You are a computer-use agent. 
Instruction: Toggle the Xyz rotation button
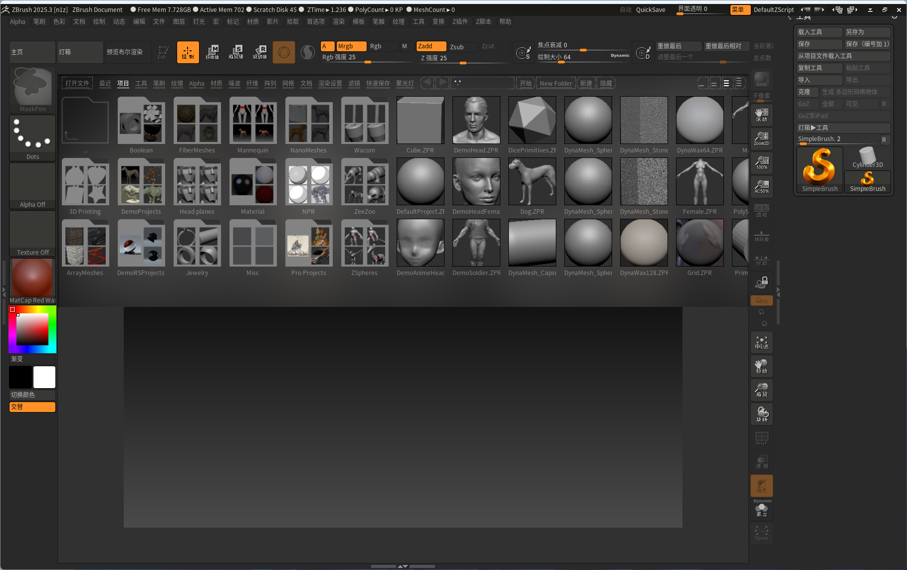[762, 300]
